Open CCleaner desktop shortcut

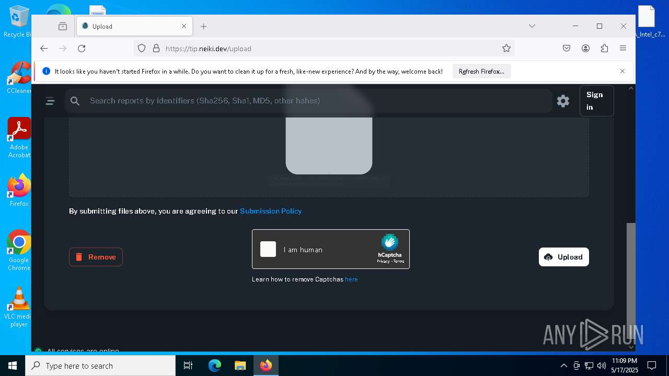coord(19,78)
